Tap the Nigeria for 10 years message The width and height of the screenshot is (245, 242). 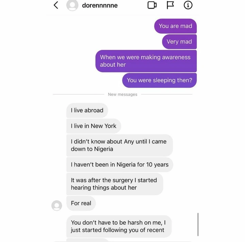coord(120,165)
